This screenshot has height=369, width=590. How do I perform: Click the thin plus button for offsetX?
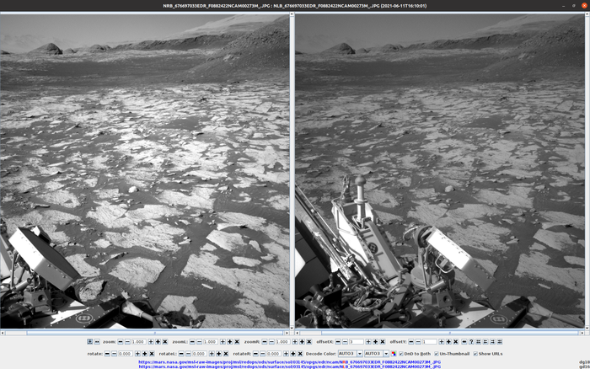click(x=368, y=341)
